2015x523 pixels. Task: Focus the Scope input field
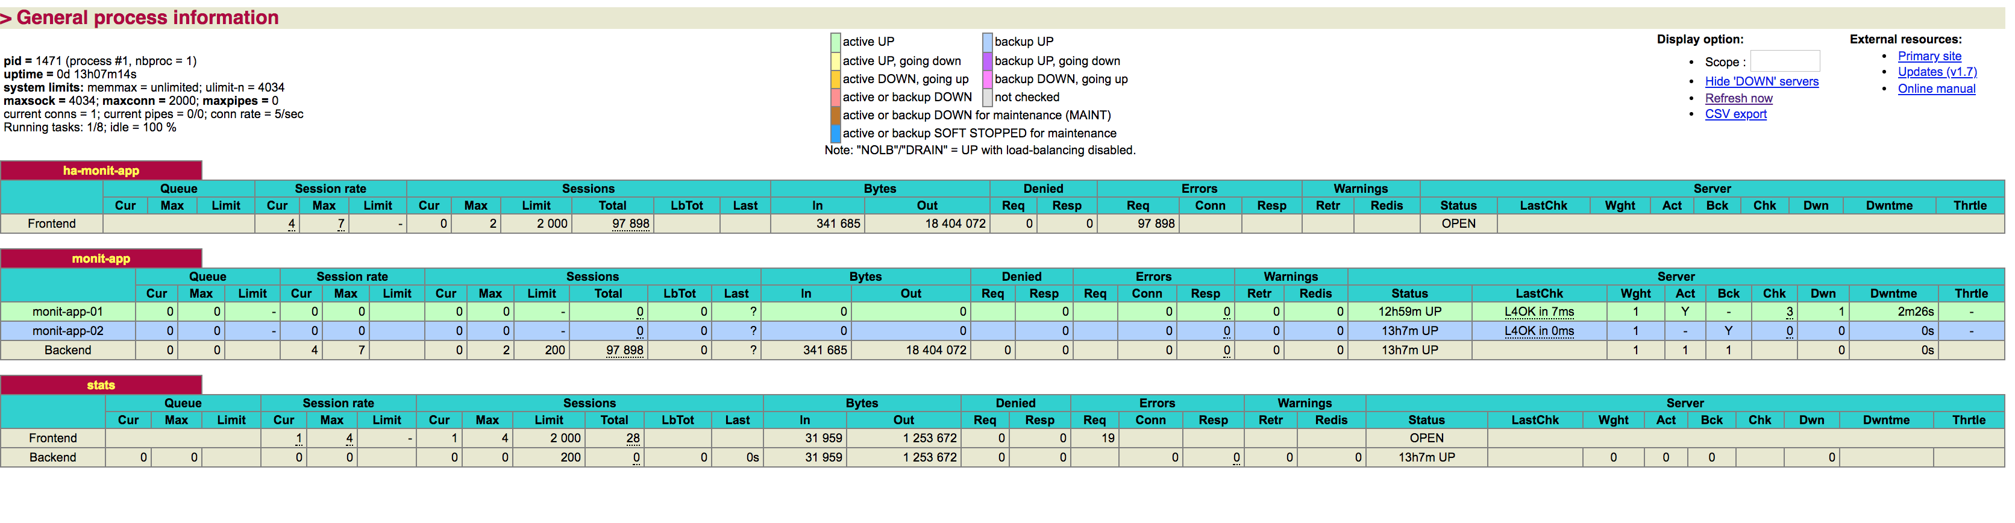coord(1784,61)
